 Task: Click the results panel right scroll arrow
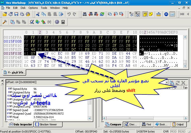coord(186,118)
